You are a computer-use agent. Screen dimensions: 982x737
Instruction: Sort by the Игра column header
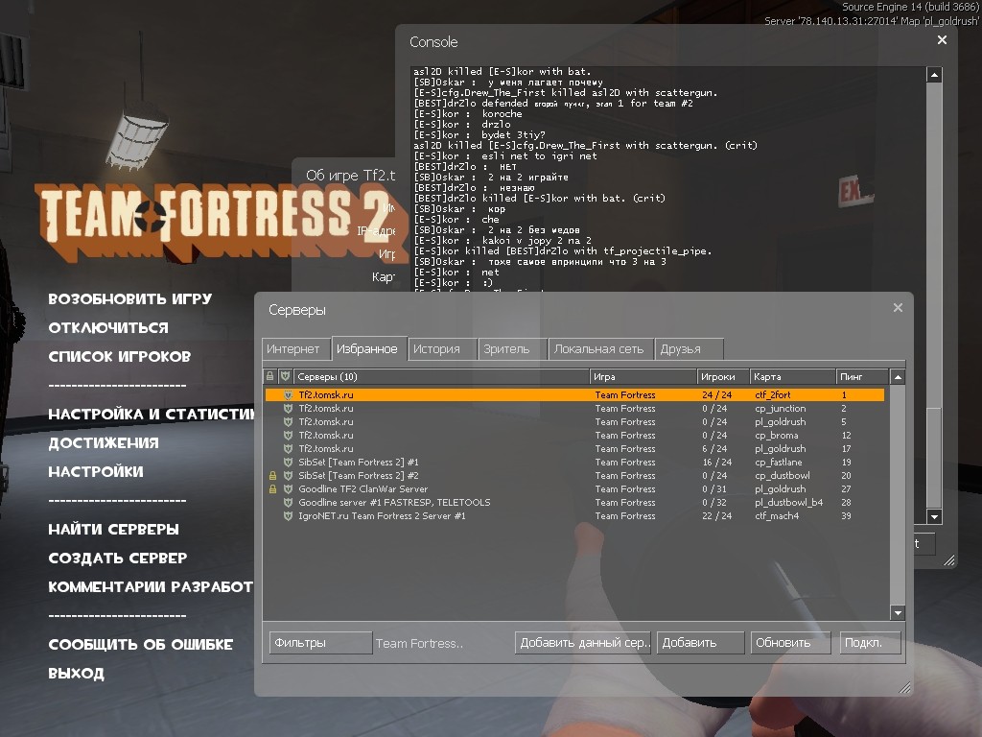pyautogui.click(x=643, y=376)
